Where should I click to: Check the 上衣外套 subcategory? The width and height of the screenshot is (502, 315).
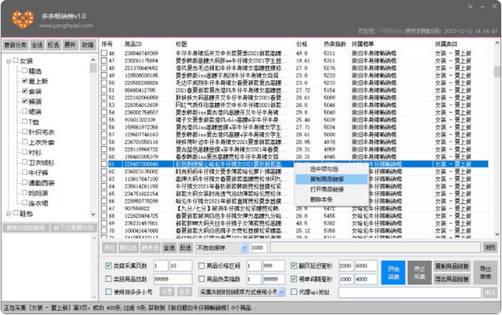click(x=24, y=142)
